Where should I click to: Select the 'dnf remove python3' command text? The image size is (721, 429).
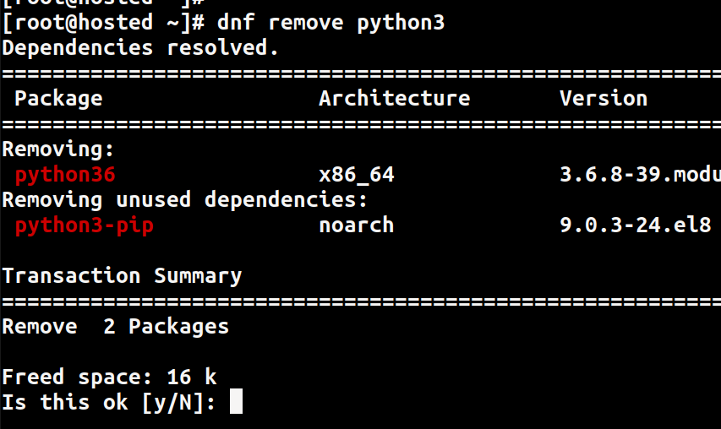coord(331,23)
